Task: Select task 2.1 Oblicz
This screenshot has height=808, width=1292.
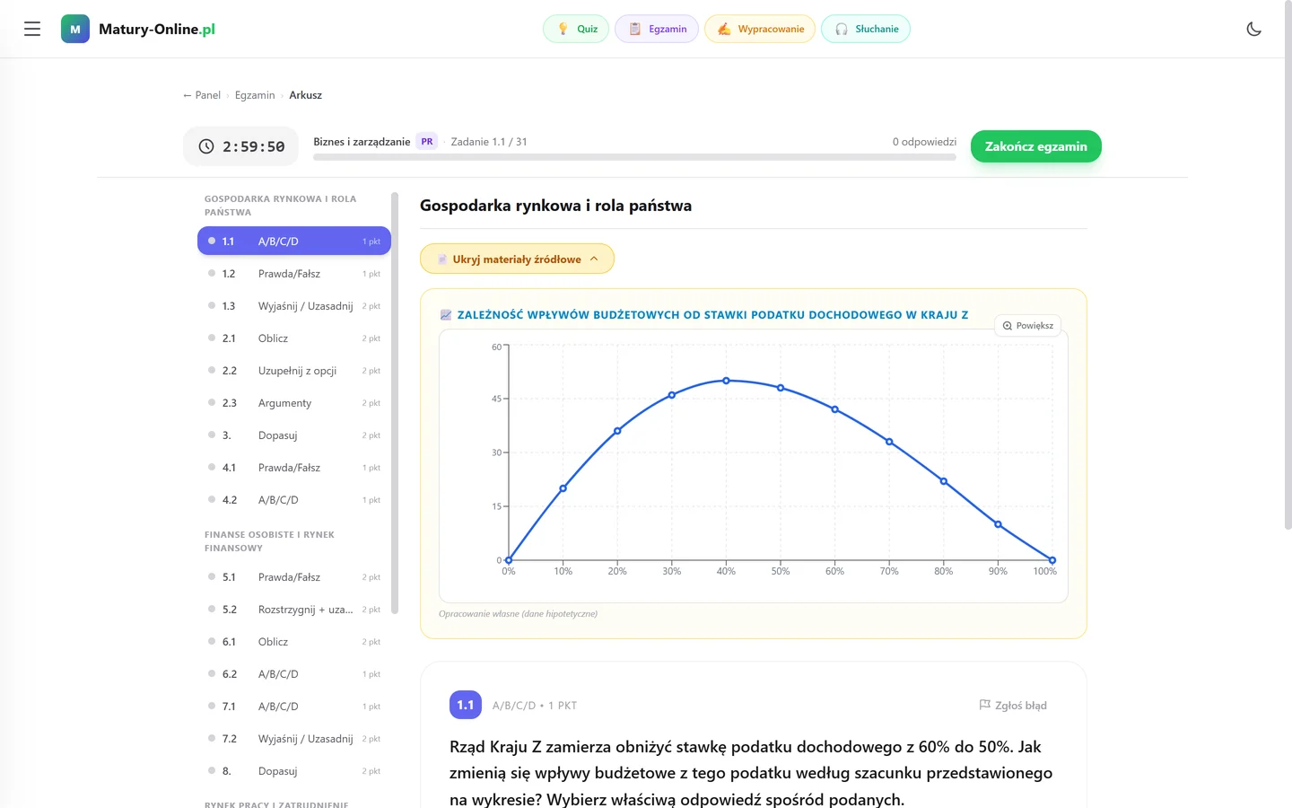Action: point(294,338)
